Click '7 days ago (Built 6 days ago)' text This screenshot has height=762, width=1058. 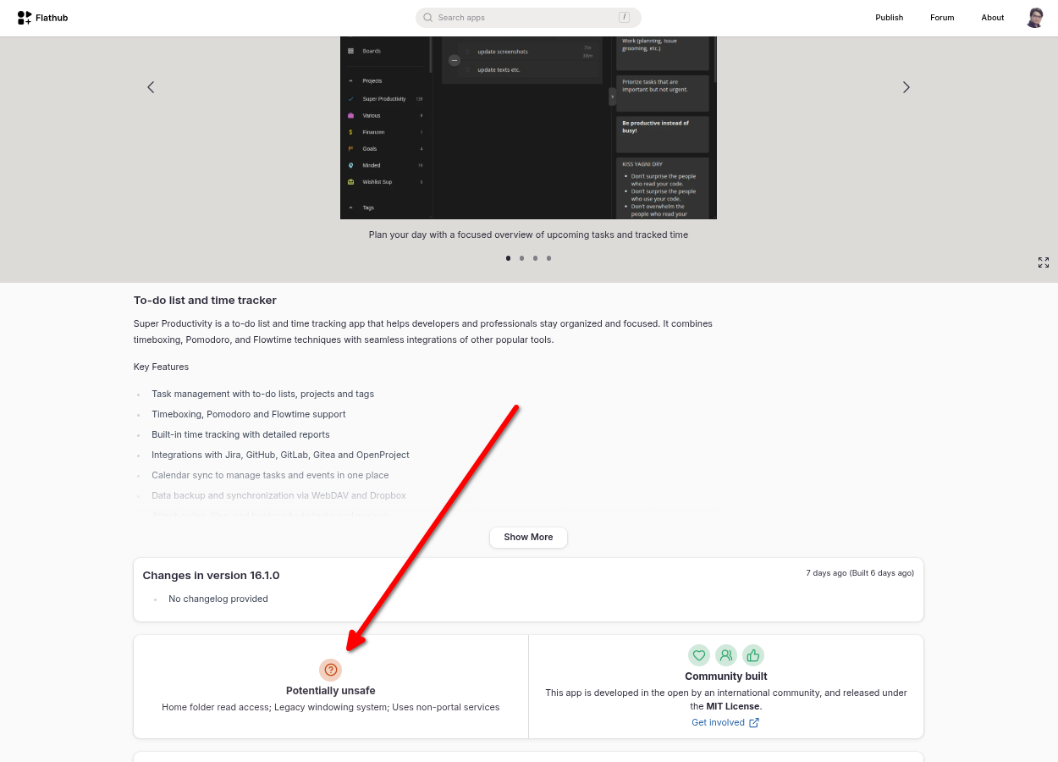coord(860,573)
